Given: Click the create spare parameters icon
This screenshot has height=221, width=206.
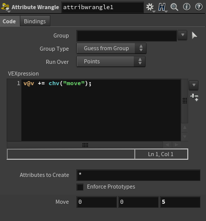Looking at the screenshot, I should point(194,98).
